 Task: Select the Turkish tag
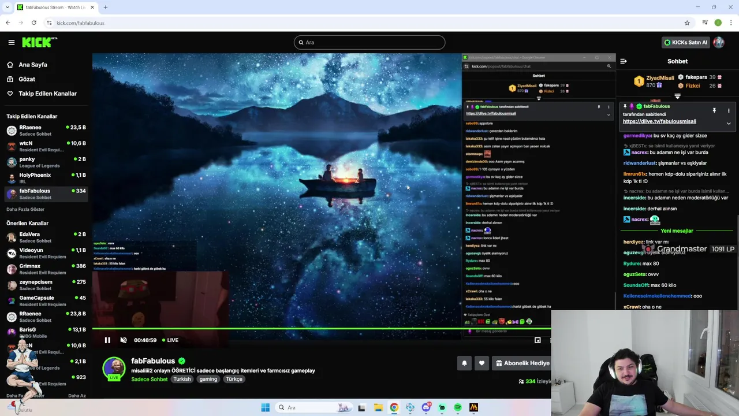pos(182,379)
